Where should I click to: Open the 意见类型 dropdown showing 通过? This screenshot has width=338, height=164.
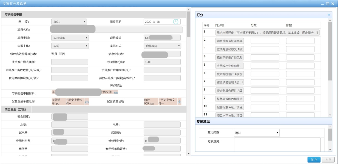[257, 133]
